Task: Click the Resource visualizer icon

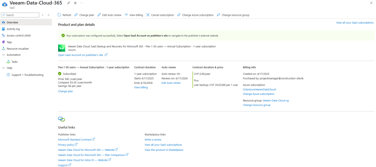Action: [3, 49]
